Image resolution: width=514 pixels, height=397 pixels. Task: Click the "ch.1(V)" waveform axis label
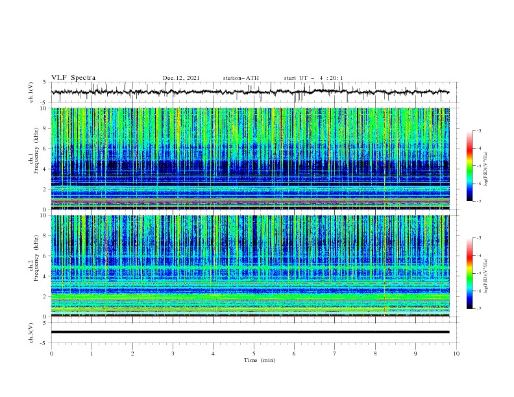[x=31, y=92]
